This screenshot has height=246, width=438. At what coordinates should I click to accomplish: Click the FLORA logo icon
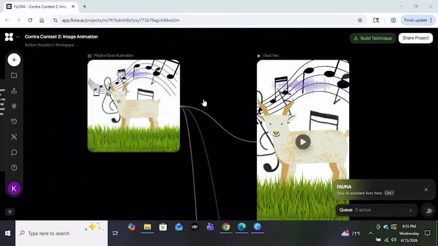pos(9,37)
